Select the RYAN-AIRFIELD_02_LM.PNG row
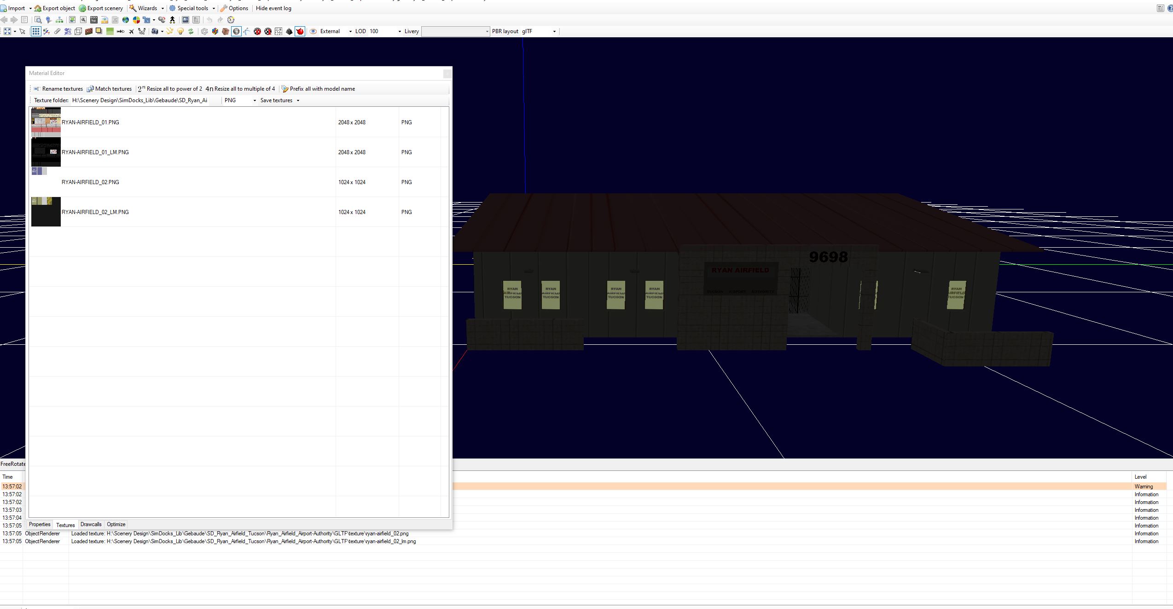The height and width of the screenshot is (609, 1173). (x=238, y=212)
